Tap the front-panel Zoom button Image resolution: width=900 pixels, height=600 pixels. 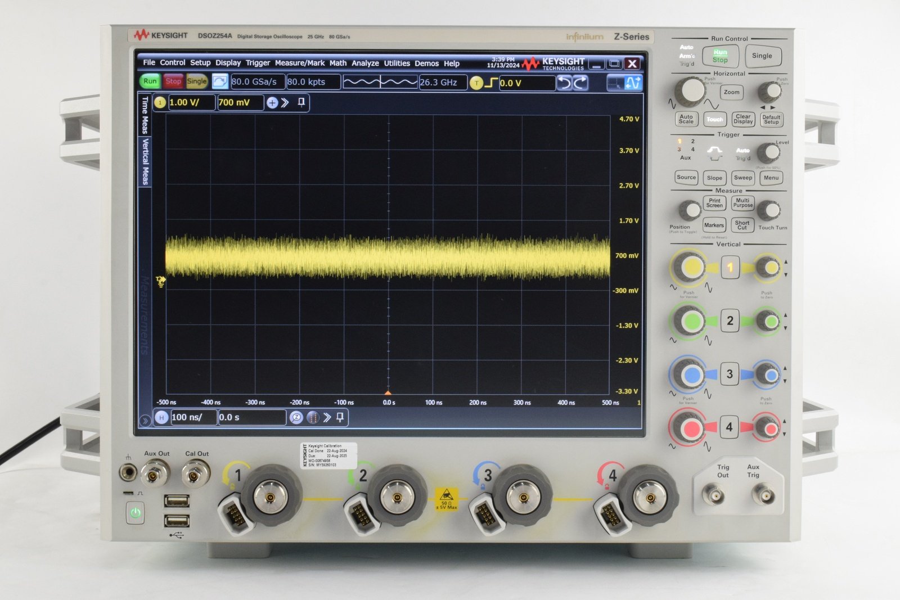tap(731, 92)
